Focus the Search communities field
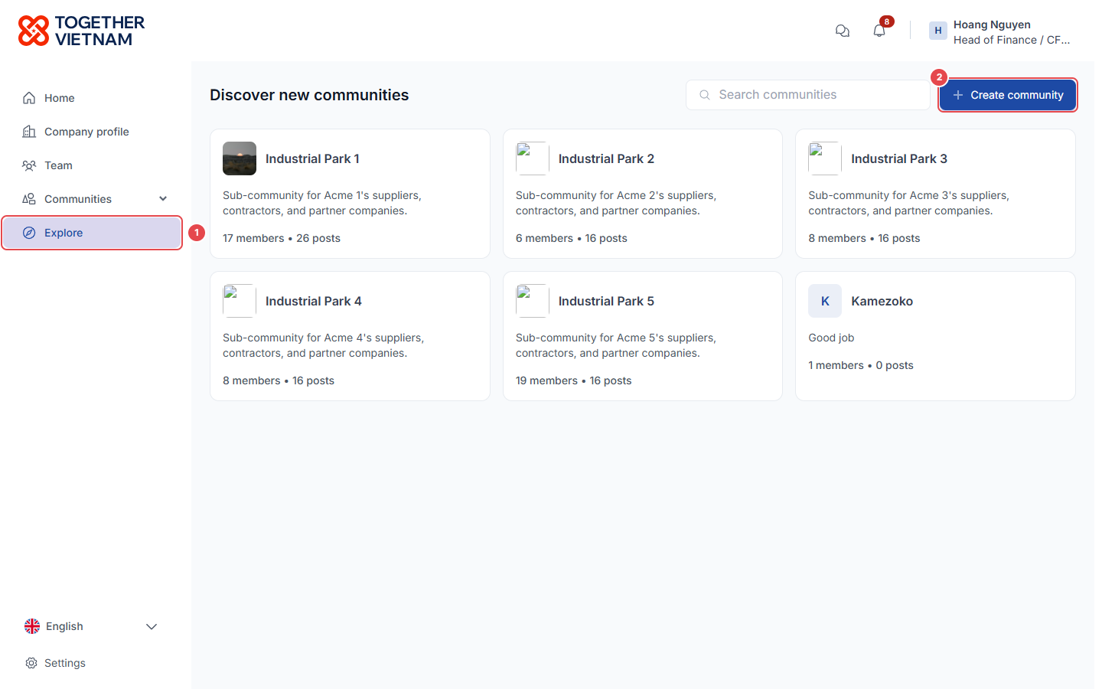 tap(808, 95)
